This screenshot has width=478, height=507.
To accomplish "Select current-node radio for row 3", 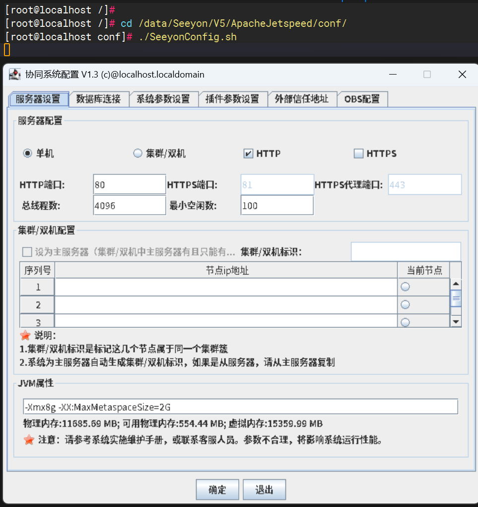I will point(405,323).
